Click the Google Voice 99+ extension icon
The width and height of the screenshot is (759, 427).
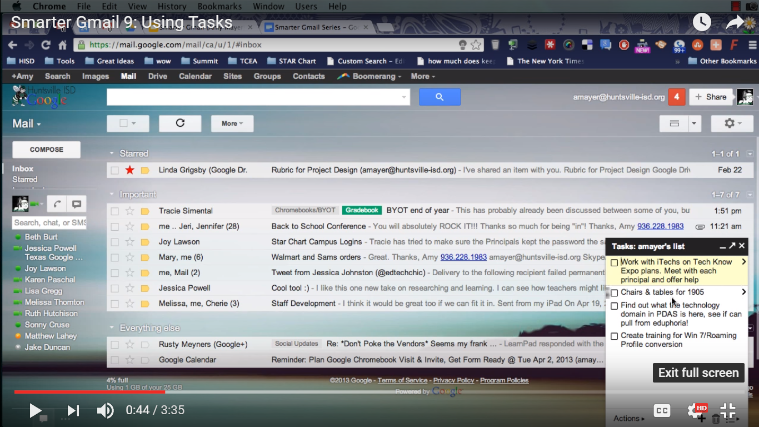679,46
